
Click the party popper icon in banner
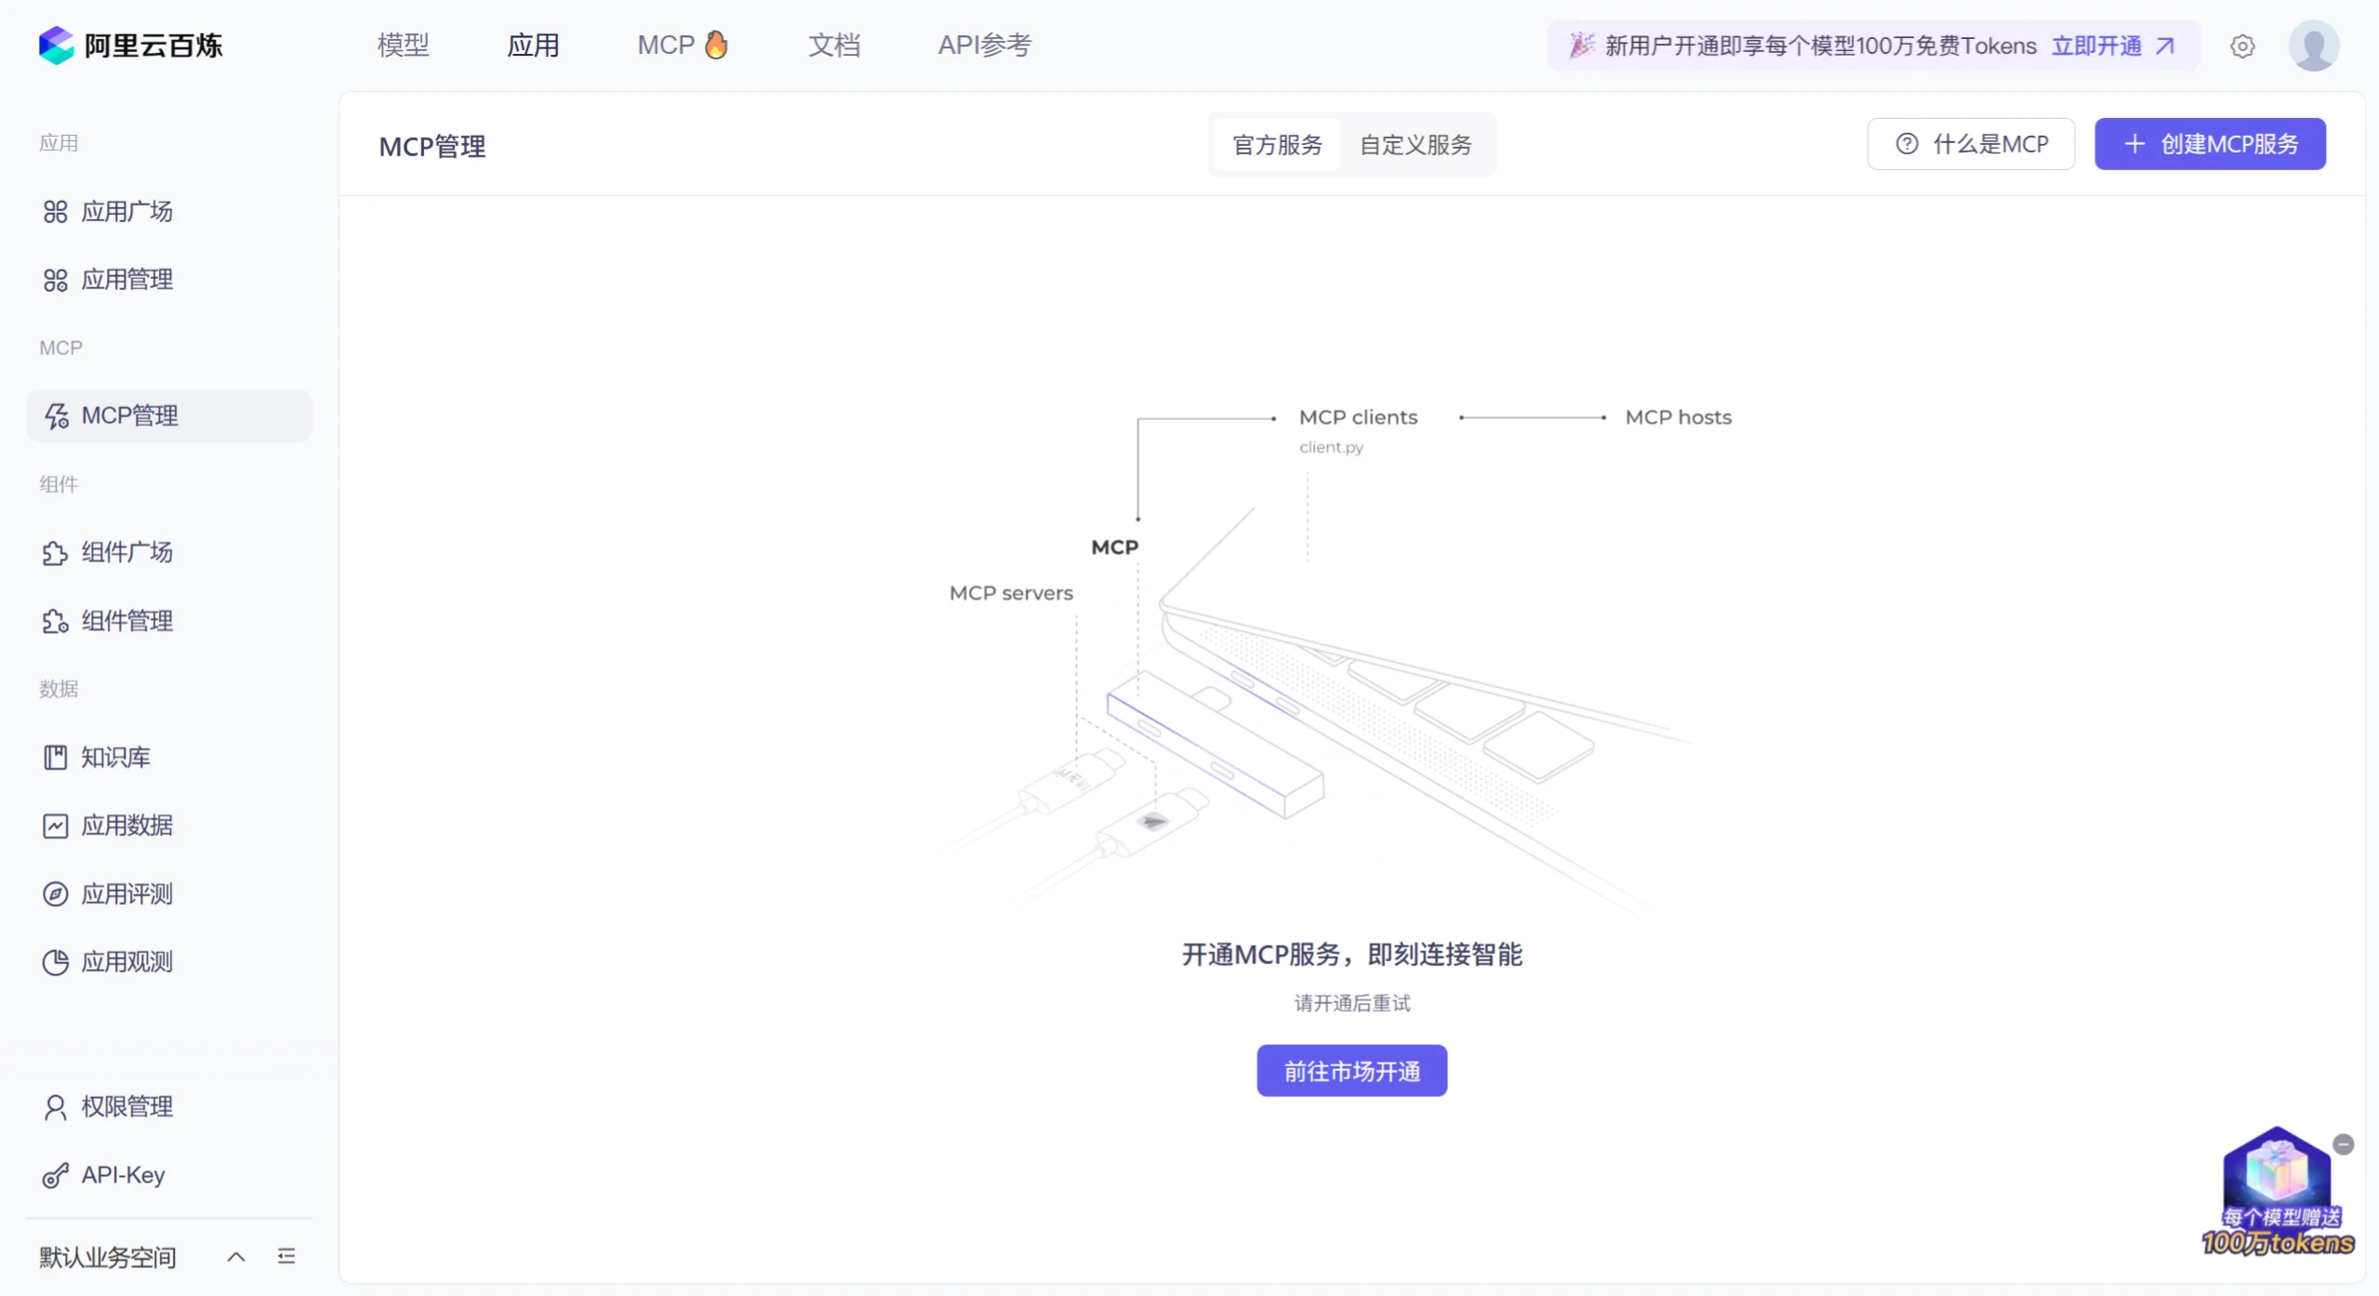point(1581,45)
